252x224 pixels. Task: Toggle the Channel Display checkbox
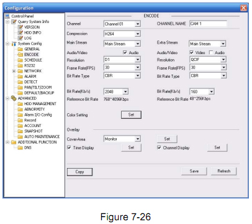tap(159, 147)
